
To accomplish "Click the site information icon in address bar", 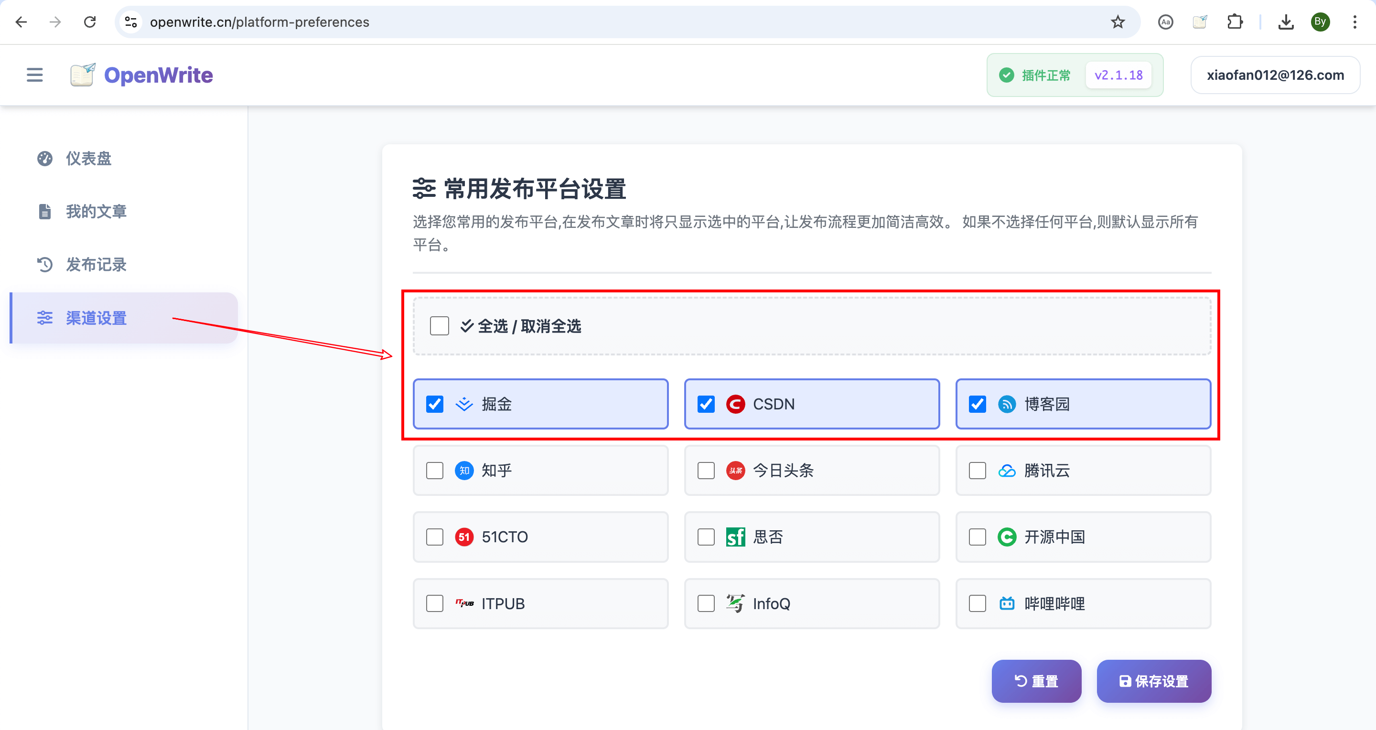I will click(x=131, y=22).
